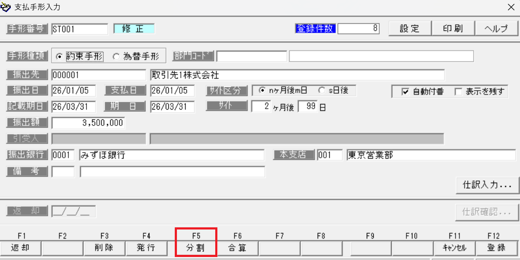Click the 設定 button
The width and height of the screenshot is (520, 260).
[409, 28]
